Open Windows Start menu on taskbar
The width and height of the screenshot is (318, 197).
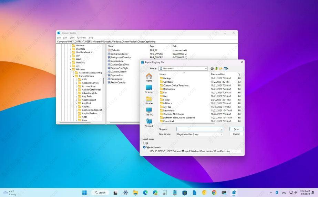pyautogui.click(x=84, y=193)
